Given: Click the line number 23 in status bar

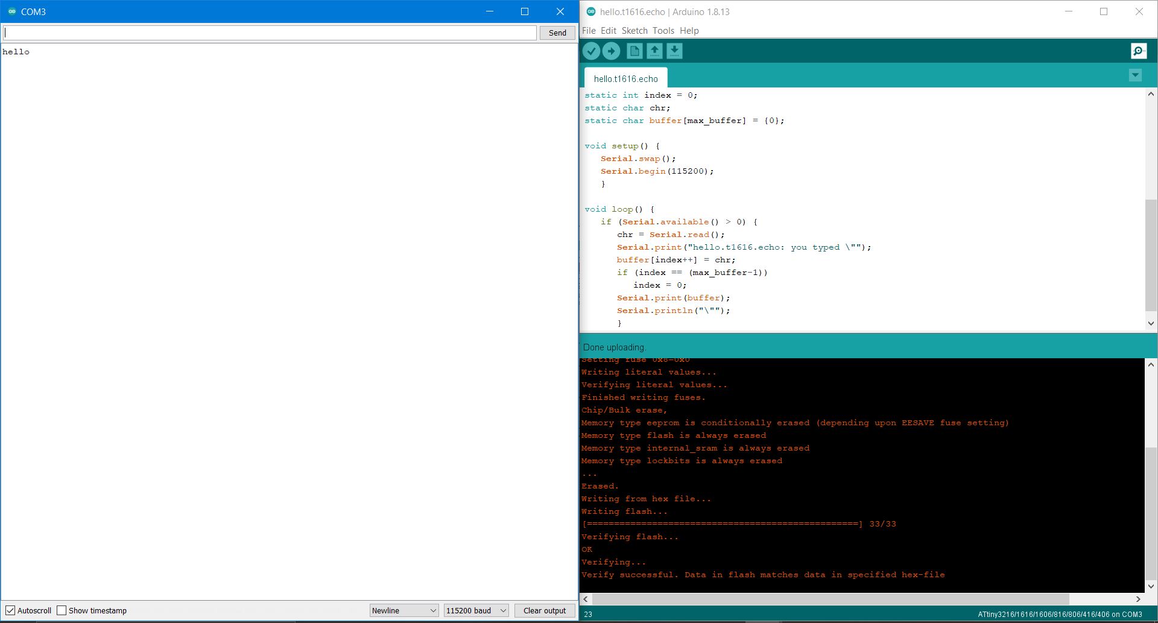Looking at the screenshot, I should tap(588, 615).
